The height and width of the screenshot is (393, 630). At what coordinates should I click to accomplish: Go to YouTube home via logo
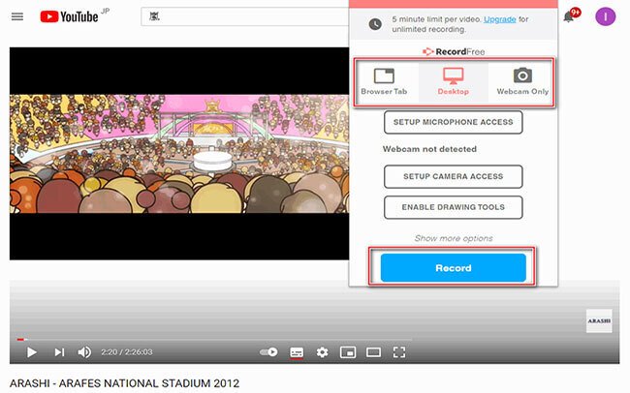pos(69,16)
